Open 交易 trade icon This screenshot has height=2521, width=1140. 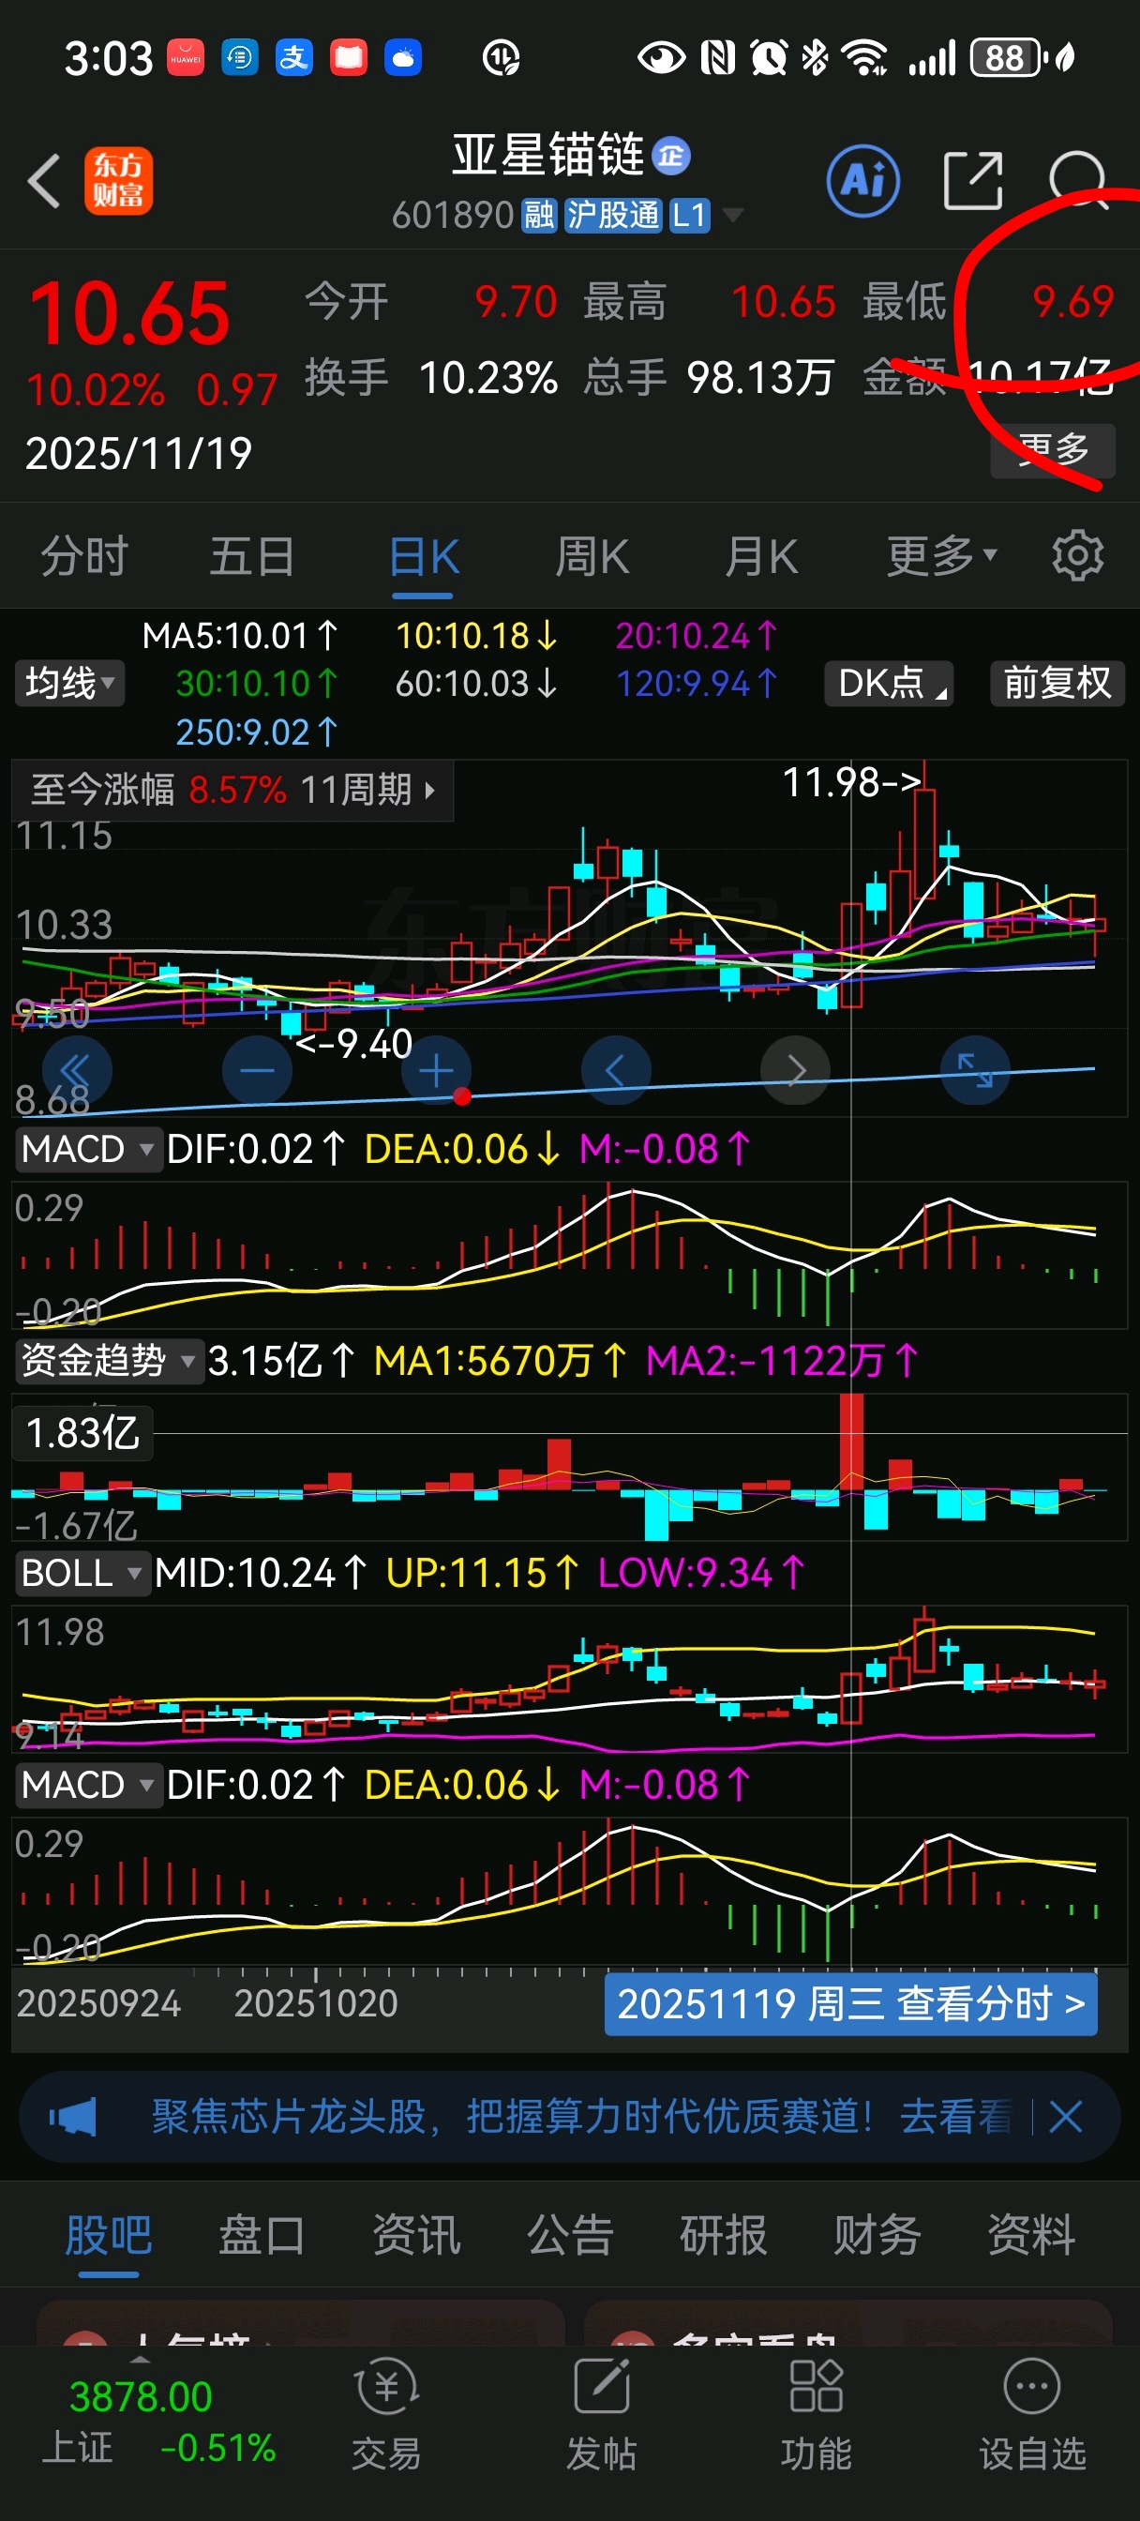coord(386,2414)
